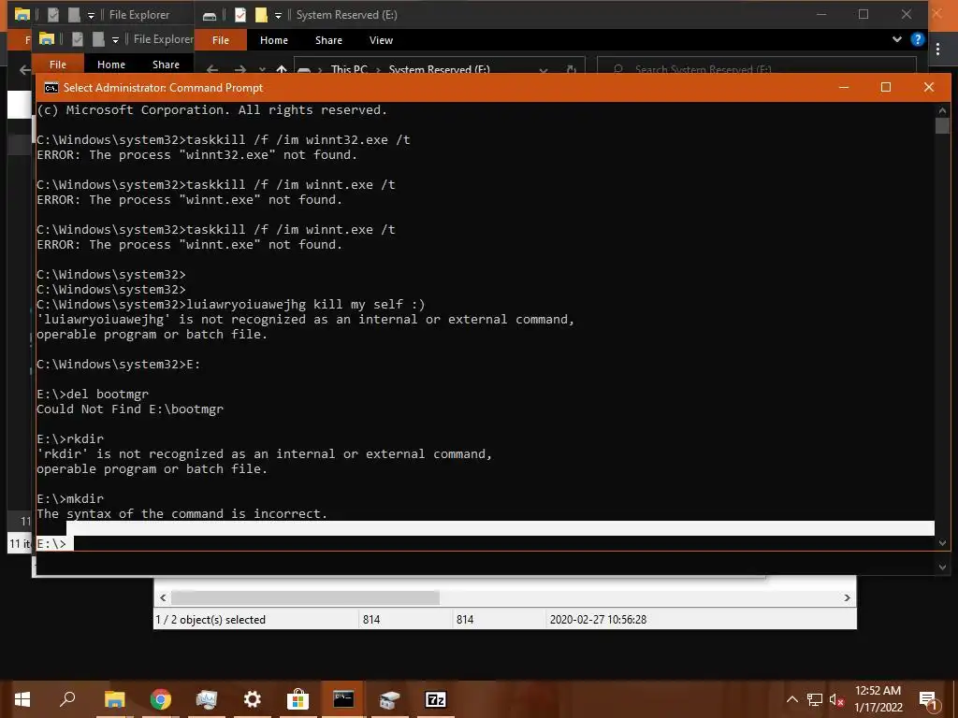Open Quick Access Toolbar dropdown in System Reserved window
The image size is (958, 718).
click(278, 15)
